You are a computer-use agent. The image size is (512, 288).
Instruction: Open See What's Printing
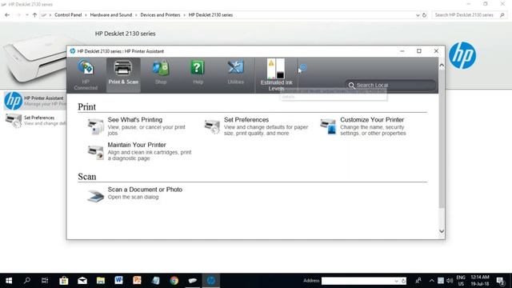[x=135, y=120]
